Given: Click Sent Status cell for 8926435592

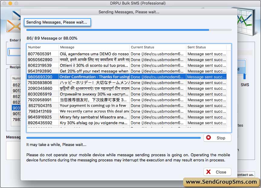Looking at the screenshot, I should point(206,123).
